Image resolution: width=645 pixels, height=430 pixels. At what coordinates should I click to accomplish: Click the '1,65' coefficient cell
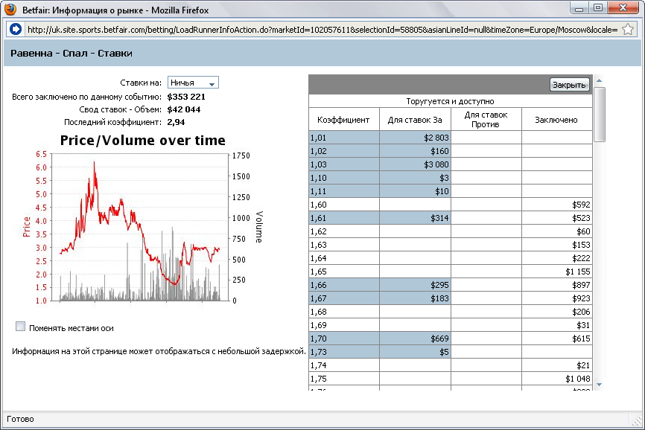tap(344, 272)
